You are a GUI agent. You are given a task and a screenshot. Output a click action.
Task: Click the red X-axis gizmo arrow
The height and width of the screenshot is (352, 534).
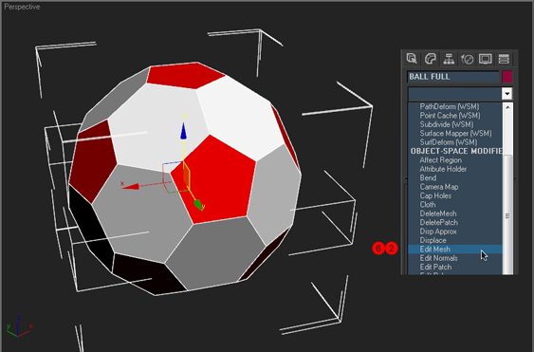[130, 186]
